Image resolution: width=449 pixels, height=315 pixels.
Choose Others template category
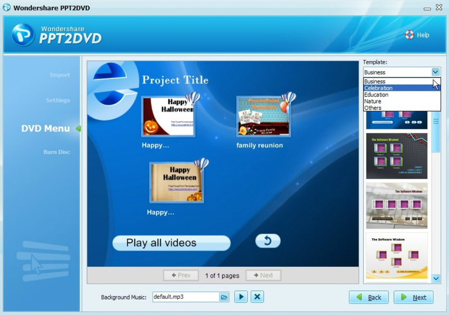coord(402,108)
